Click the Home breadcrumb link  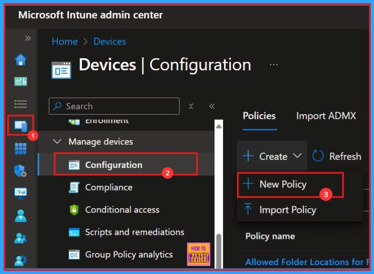click(x=65, y=41)
